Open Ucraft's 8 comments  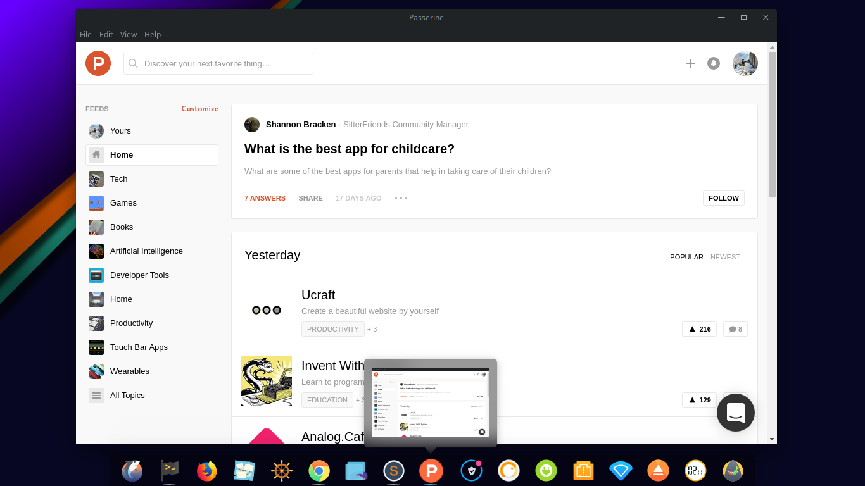pos(735,329)
